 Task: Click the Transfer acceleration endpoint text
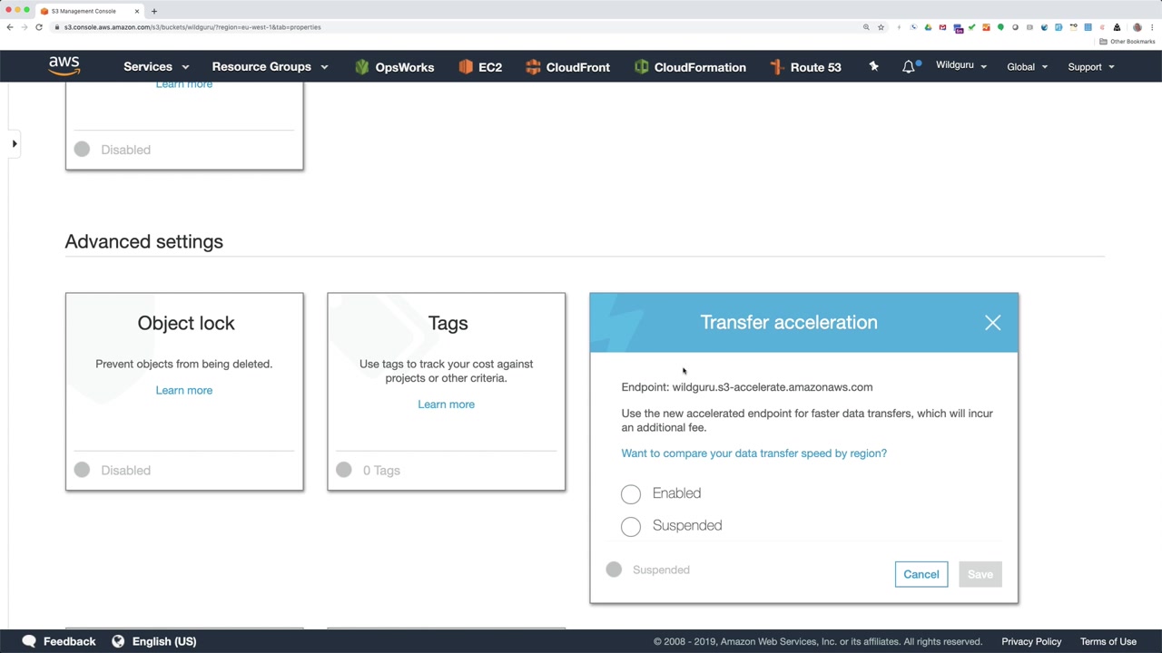(747, 387)
